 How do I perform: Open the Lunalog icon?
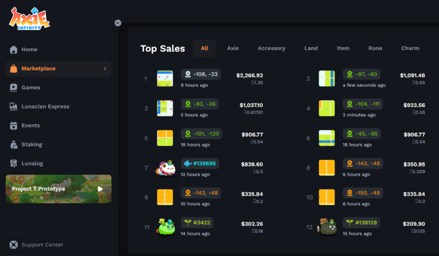[x=13, y=163]
